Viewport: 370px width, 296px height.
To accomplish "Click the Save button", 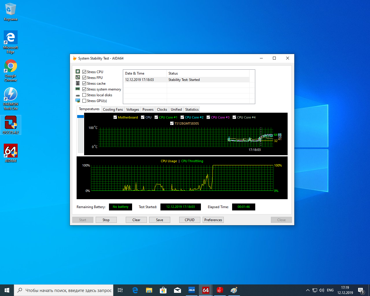I will 160,220.
